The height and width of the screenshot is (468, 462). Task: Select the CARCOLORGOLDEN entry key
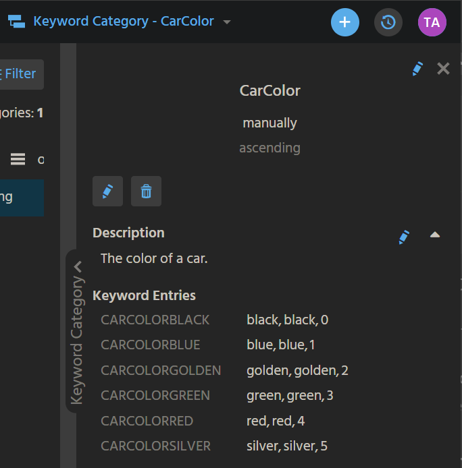[x=161, y=370]
